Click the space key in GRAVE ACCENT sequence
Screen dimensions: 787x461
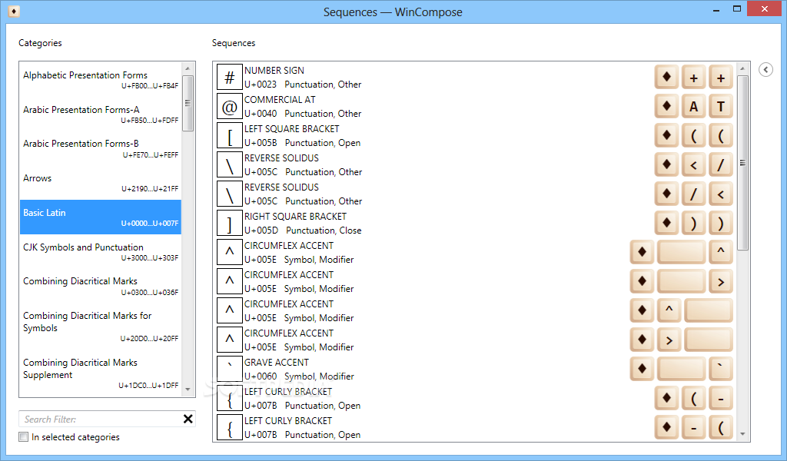[x=681, y=369]
